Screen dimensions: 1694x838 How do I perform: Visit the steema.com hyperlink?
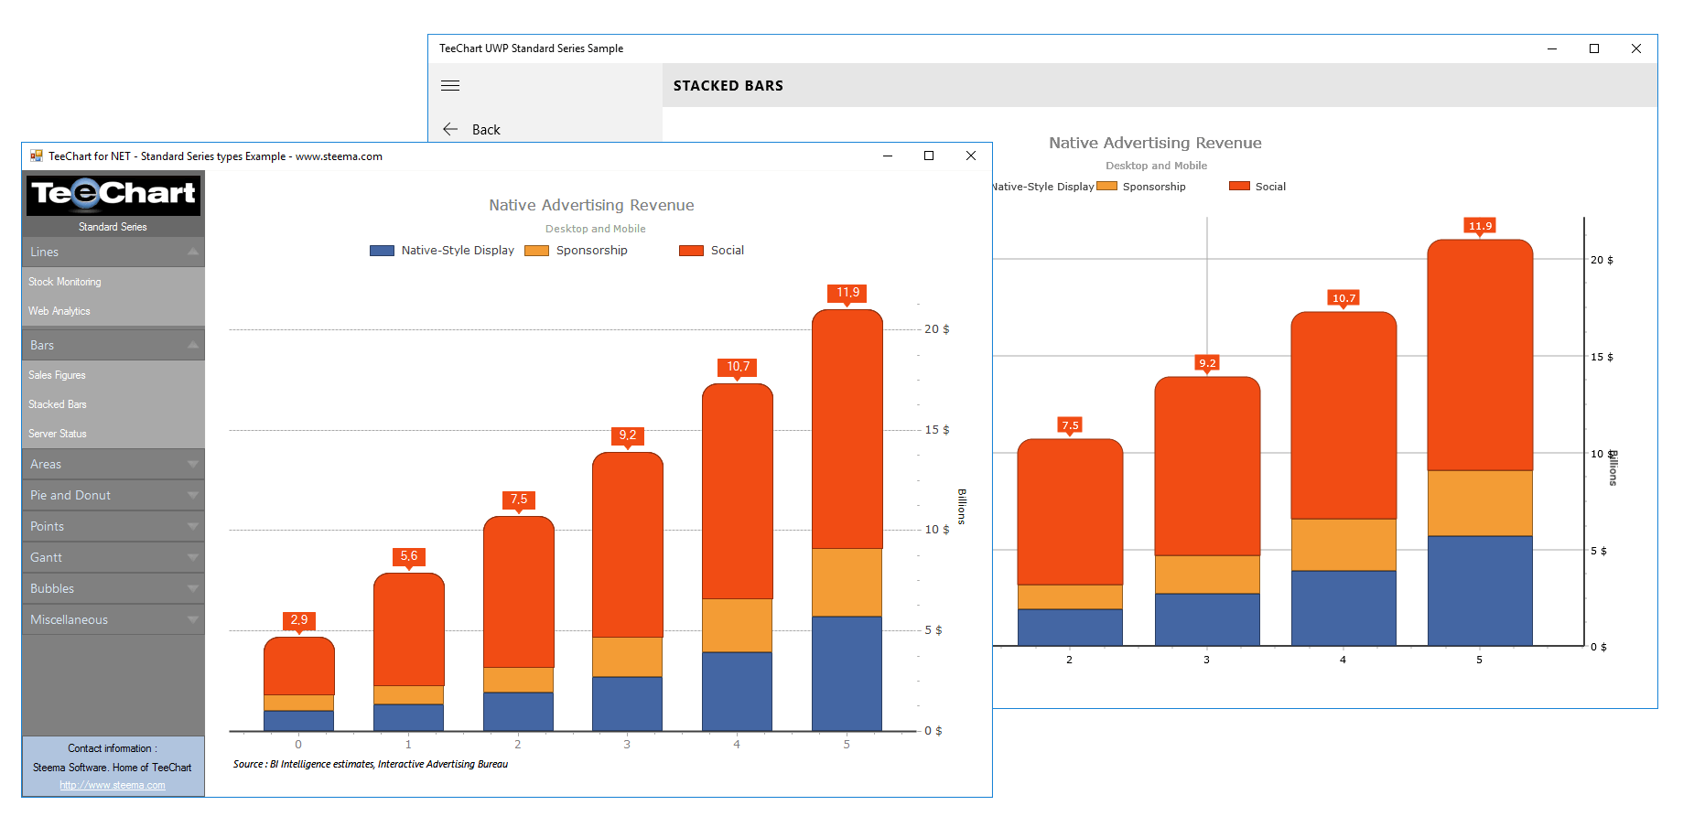click(x=112, y=785)
